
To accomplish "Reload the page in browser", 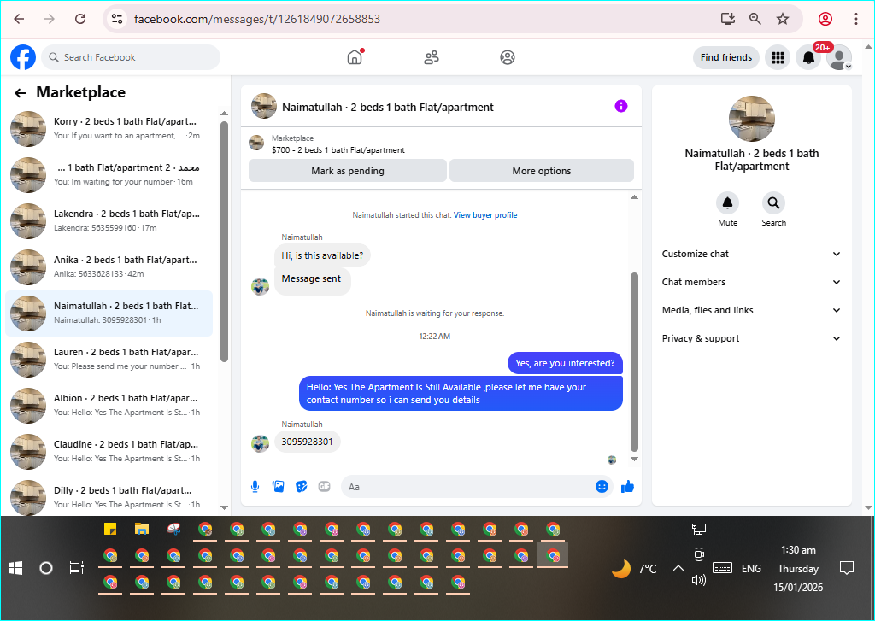I will point(80,19).
